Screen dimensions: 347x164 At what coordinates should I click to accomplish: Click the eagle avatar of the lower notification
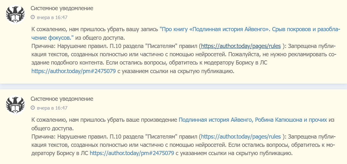(16, 105)
